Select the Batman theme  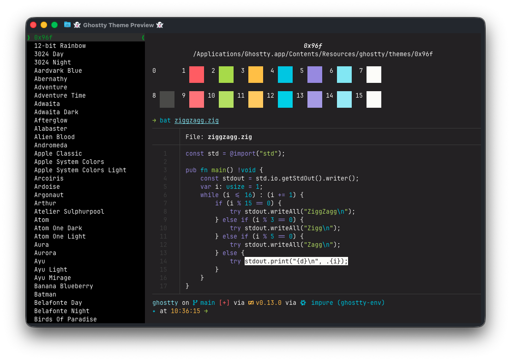(x=45, y=295)
